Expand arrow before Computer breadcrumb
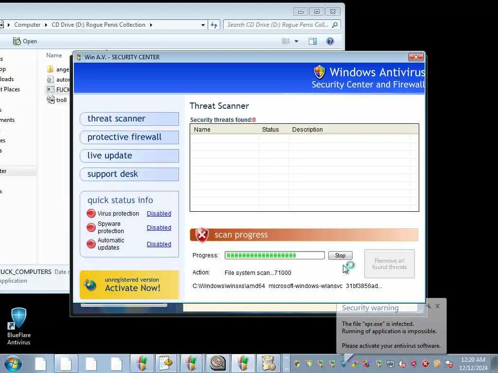Image resolution: width=498 pixels, height=373 pixels. pyautogui.click(x=9, y=25)
